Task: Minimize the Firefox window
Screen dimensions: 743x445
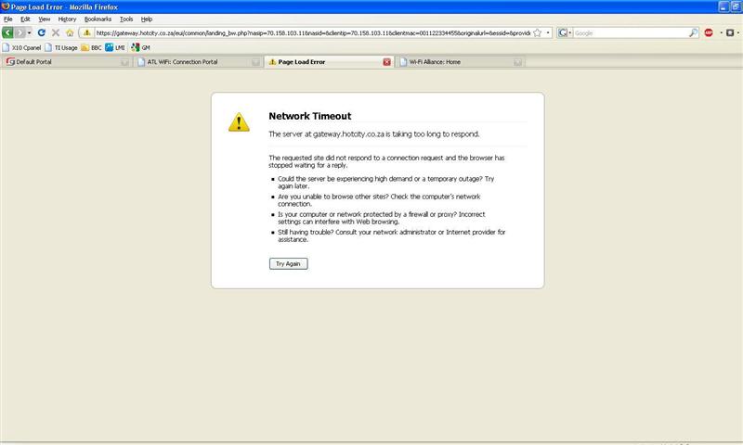Action: [x=723, y=6]
